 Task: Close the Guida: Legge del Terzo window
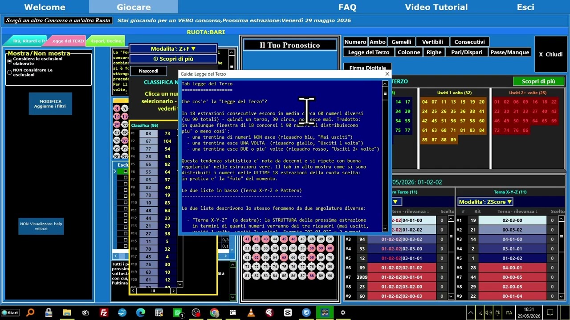pos(387,74)
